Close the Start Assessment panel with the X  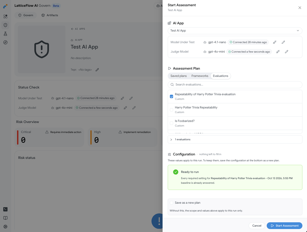coord(300,8)
